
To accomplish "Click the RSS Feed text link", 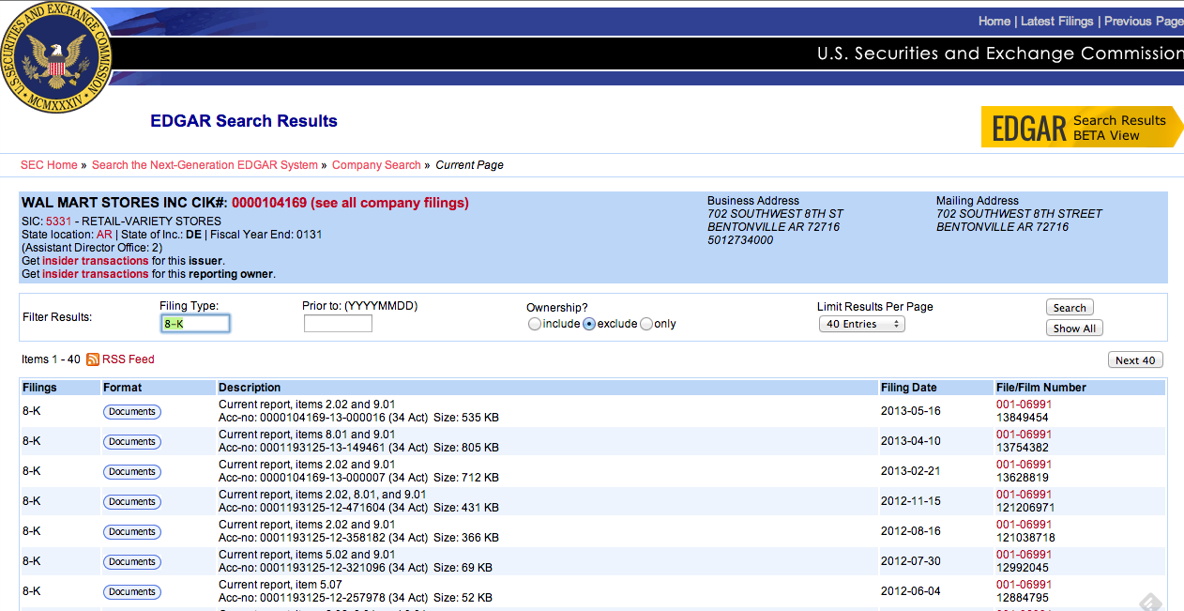I will pos(129,359).
